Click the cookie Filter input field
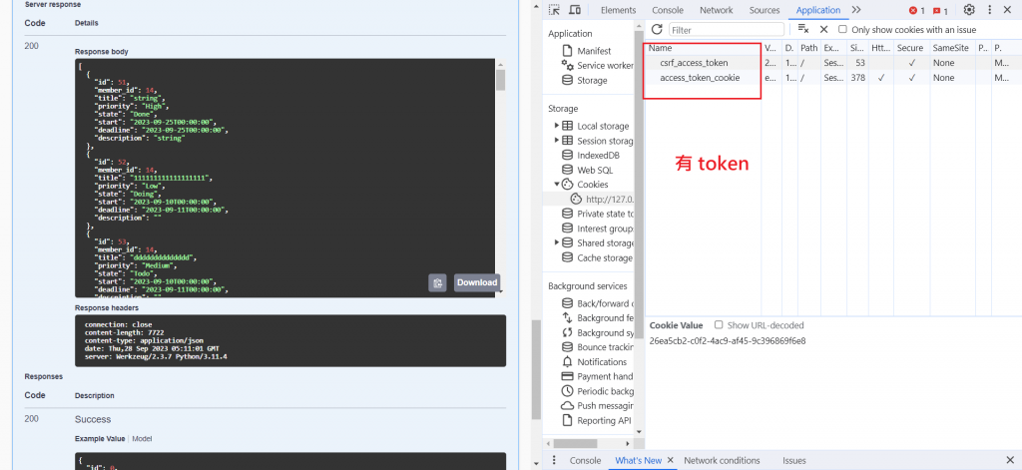The image size is (1022, 470). click(x=727, y=29)
